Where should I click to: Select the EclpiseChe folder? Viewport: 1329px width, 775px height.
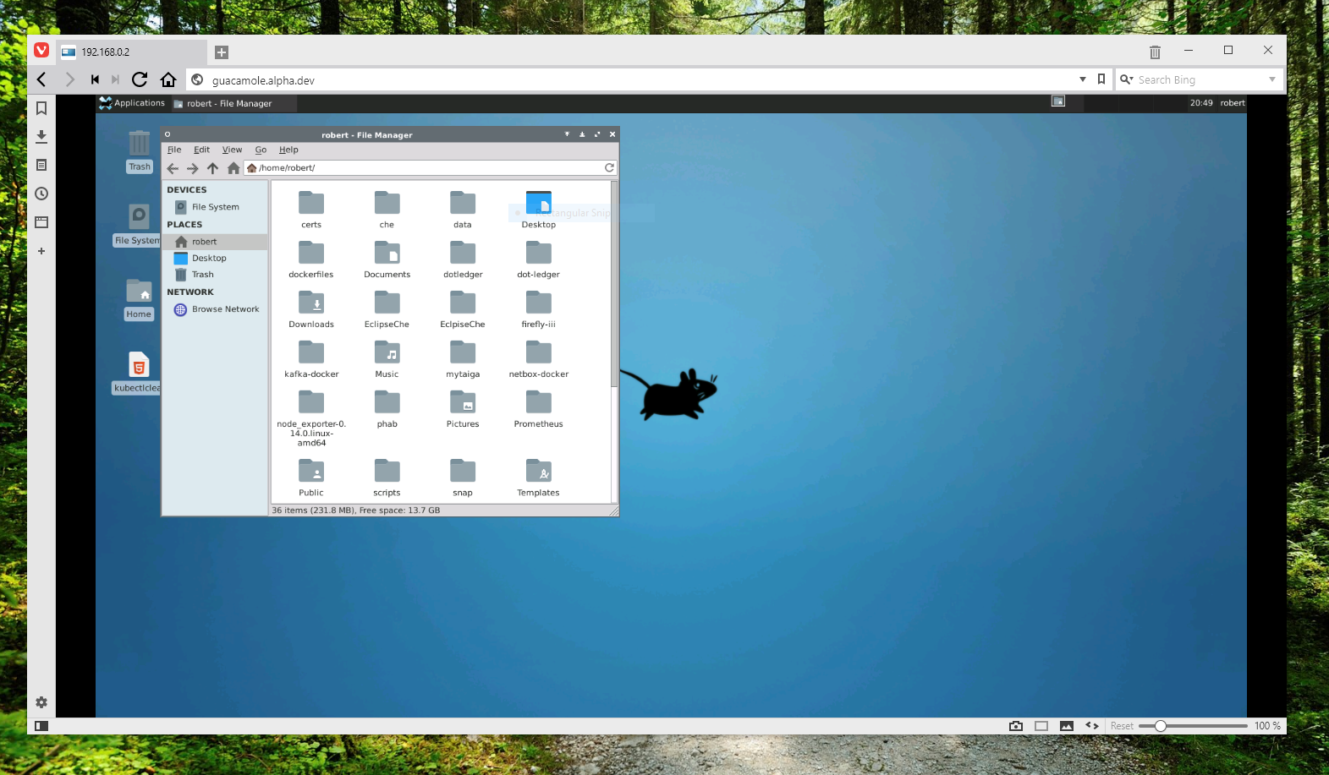pyautogui.click(x=463, y=308)
